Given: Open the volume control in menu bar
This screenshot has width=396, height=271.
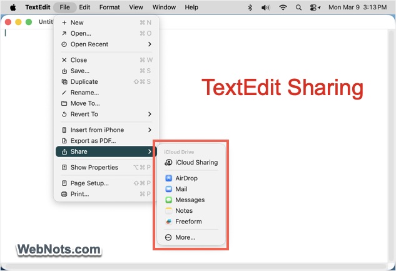Looking at the screenshot, I should pos(265,8).
